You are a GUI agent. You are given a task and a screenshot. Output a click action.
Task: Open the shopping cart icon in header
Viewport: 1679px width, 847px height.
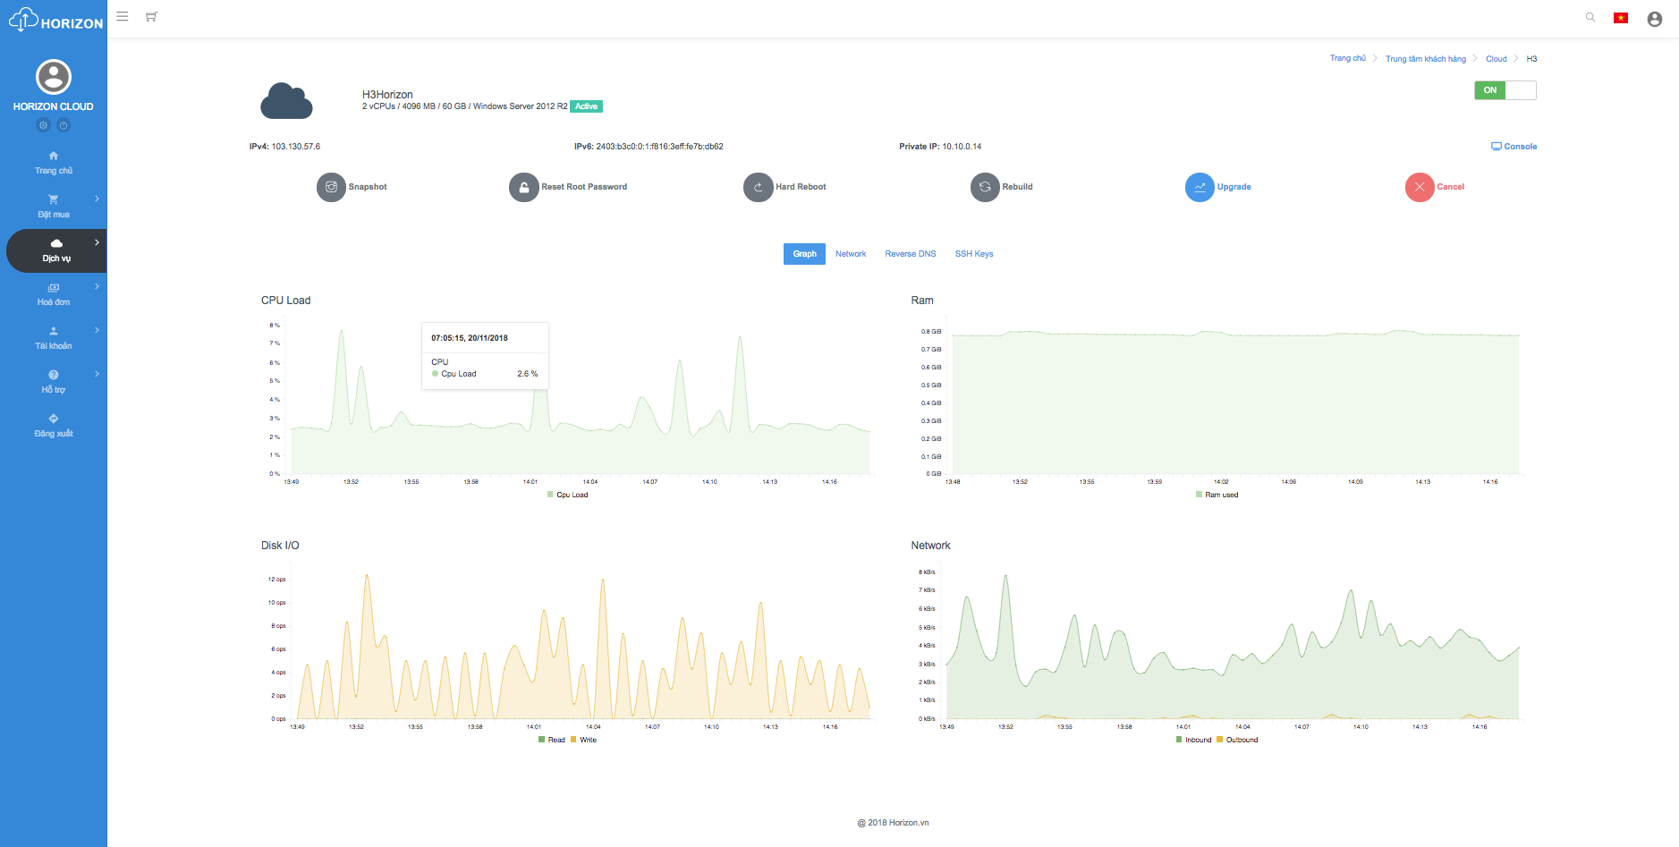[x=151, y=17]
